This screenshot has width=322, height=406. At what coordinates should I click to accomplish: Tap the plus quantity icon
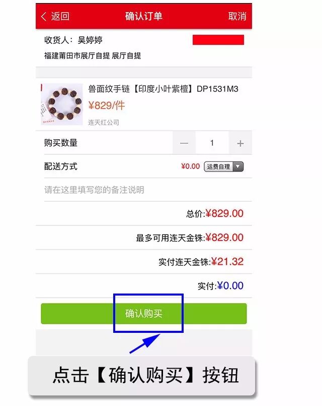[240, 143]
